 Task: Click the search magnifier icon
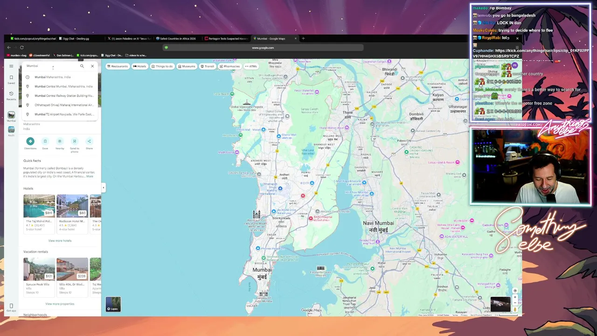[x=82, y=66]
